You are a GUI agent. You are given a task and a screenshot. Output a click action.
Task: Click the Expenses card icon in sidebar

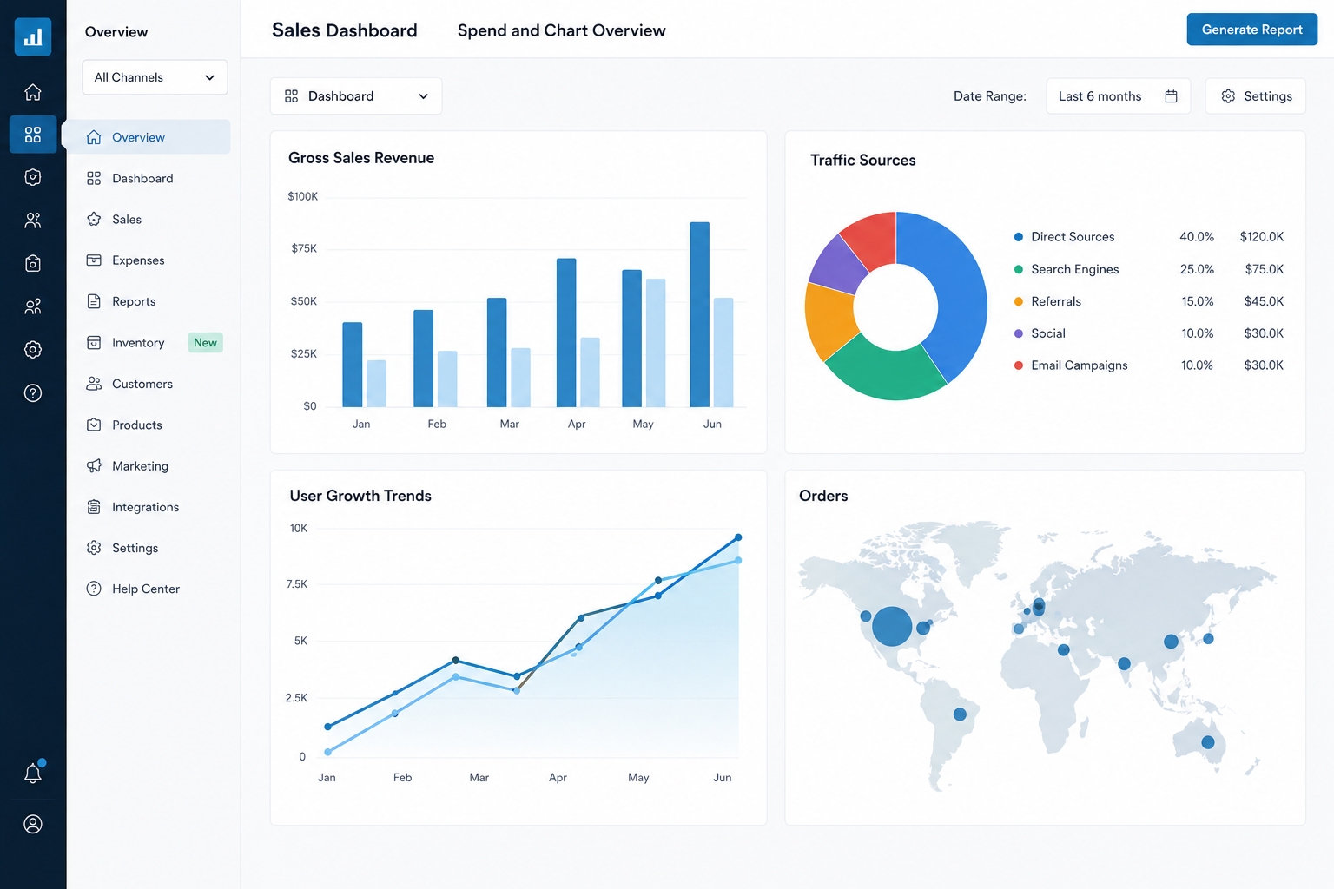pyautogui.click(x=94, y=260)
